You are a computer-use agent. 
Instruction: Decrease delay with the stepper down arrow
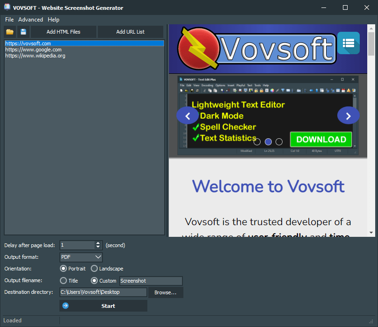click(98, 247)
